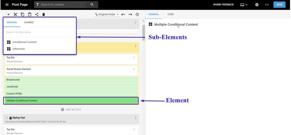Click the share icon in toolbar

click(x=37, y=14)
